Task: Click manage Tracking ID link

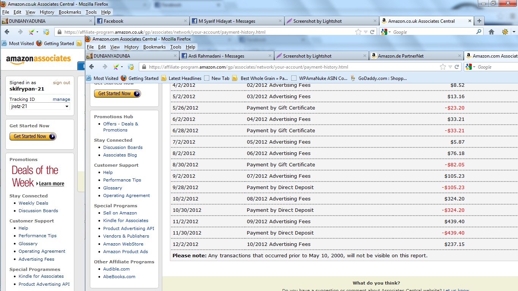Action: 61,99
